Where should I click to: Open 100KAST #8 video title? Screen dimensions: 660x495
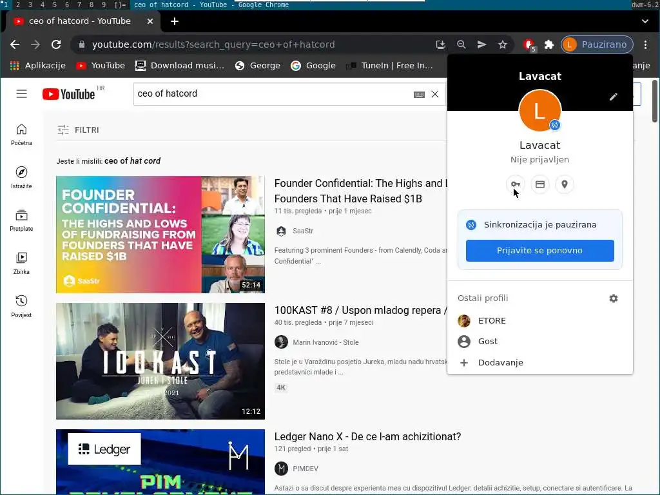[x=360, y=310]
